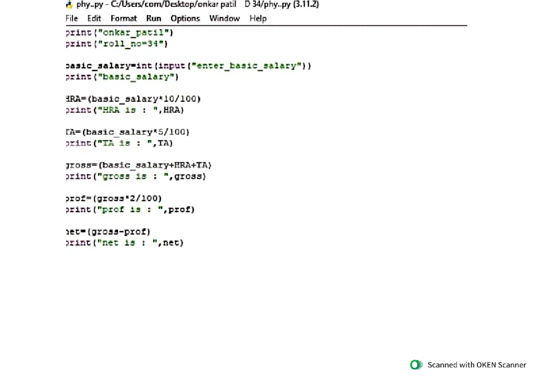Open the Run menu
Screen dimensions: 533x377
tap(154, 18)
